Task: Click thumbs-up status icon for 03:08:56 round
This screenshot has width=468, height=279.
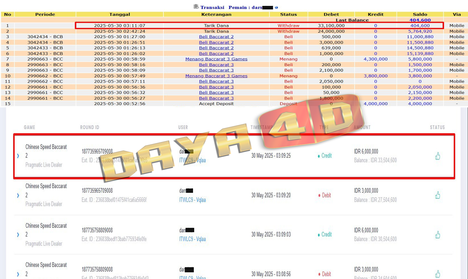Action: pos(438,274)
